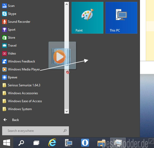Open taskbar Search magnifier
The height and width of the screenshot is (148, 154).
21,143
